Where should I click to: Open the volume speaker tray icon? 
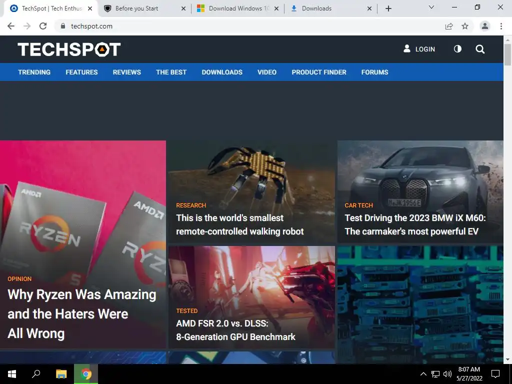pyautogui.click(x=447, y=374)
